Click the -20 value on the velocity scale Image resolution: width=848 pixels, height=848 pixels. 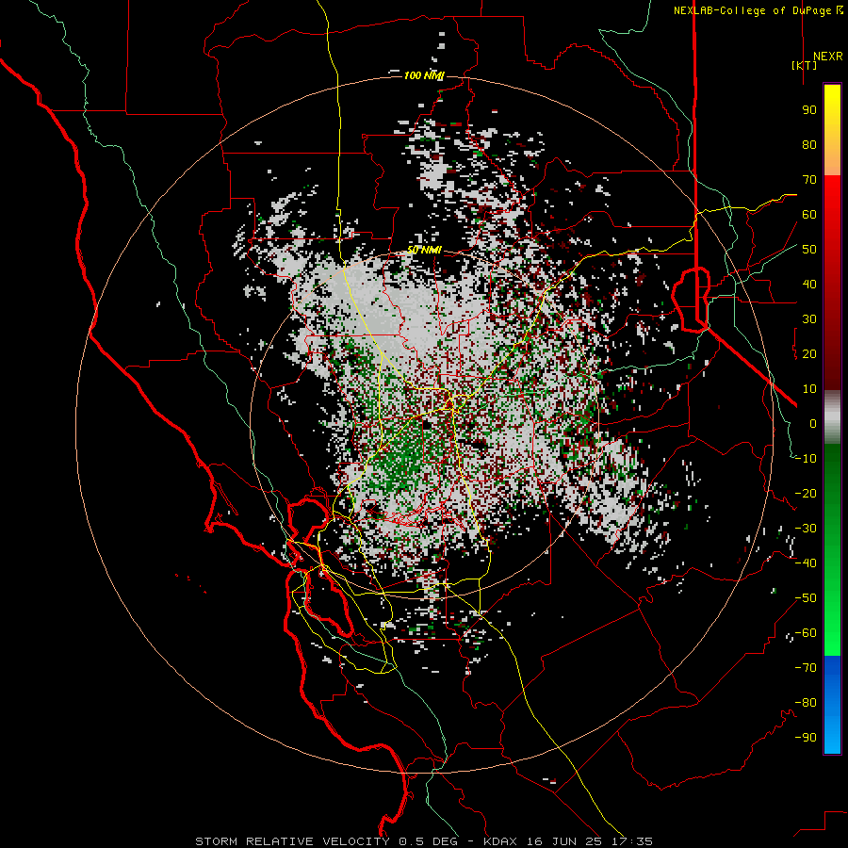806,494
